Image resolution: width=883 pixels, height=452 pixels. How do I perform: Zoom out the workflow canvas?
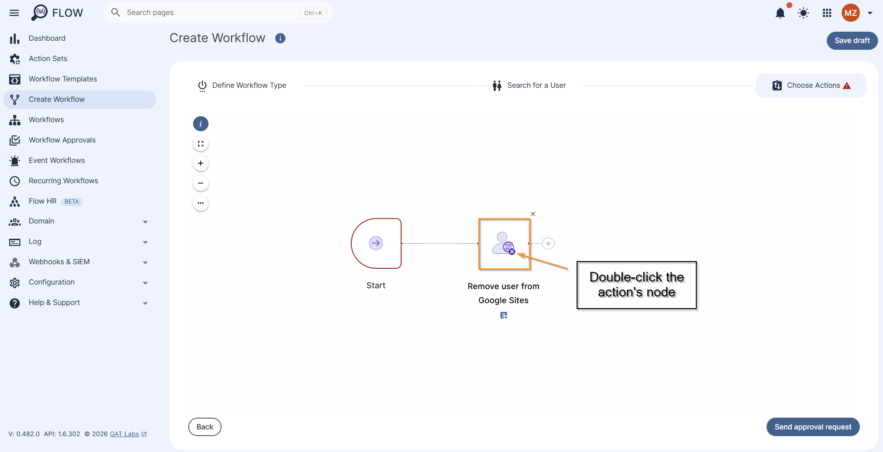pos(201,183)
